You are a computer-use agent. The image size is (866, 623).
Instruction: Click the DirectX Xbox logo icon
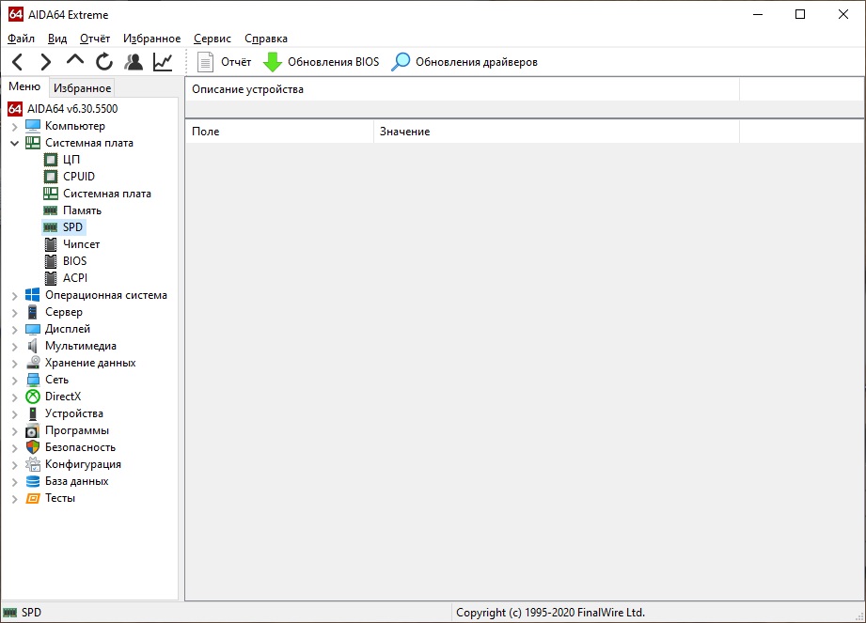(33, 397)
